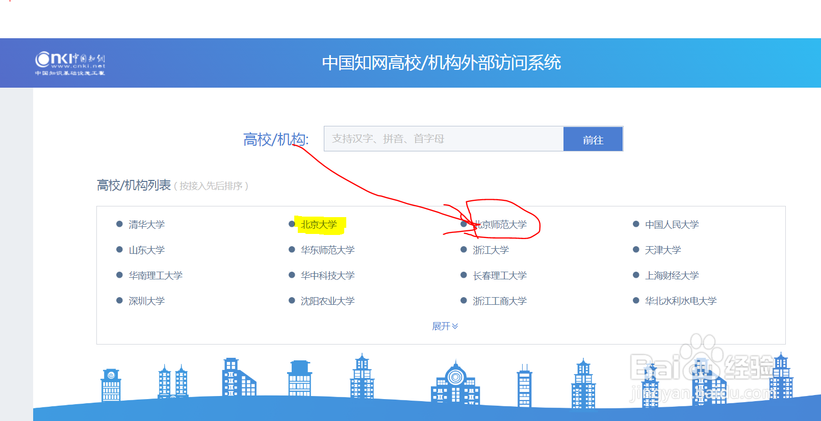821x421 pixels.
Task: Click the 按接入先后排序 note
Action: pyautogui.click(x=211, y=186)
